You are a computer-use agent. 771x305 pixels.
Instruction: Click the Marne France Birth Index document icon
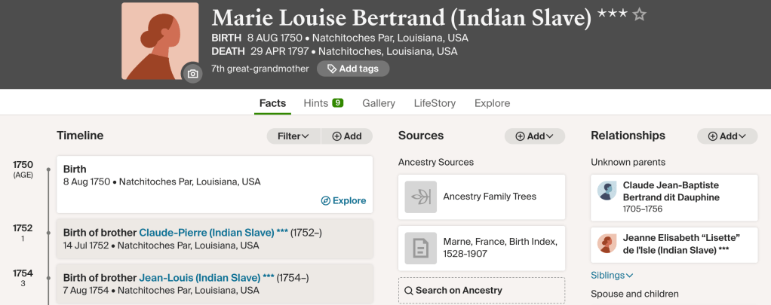point(420,248)
